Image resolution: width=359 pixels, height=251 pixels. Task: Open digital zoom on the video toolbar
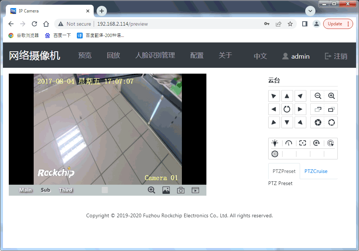[x=151, y=190]
